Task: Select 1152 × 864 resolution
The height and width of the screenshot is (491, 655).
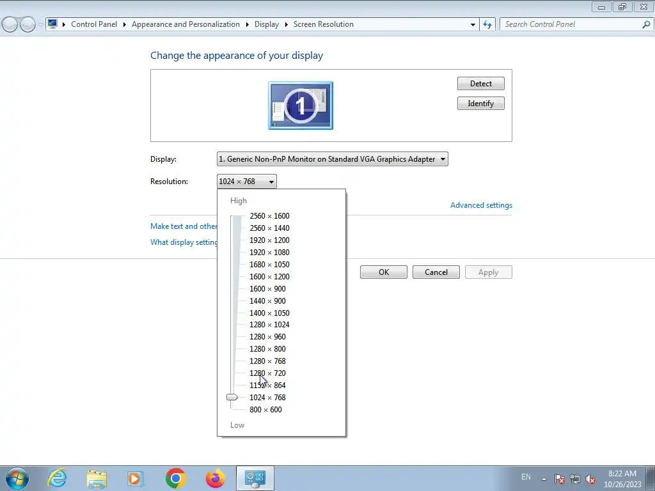Action: tap(267, 385)
